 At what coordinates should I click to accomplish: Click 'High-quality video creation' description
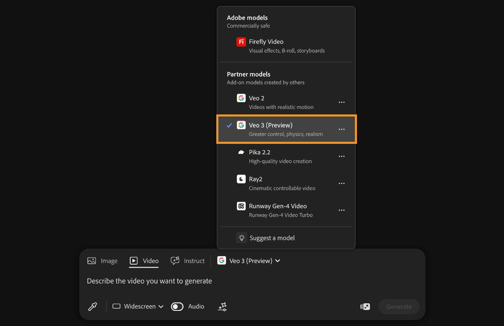tap(281, 161)
